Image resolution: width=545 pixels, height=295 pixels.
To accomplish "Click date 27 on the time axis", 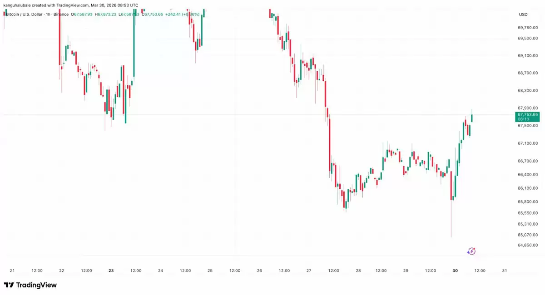I will click(x=309, y=270).
